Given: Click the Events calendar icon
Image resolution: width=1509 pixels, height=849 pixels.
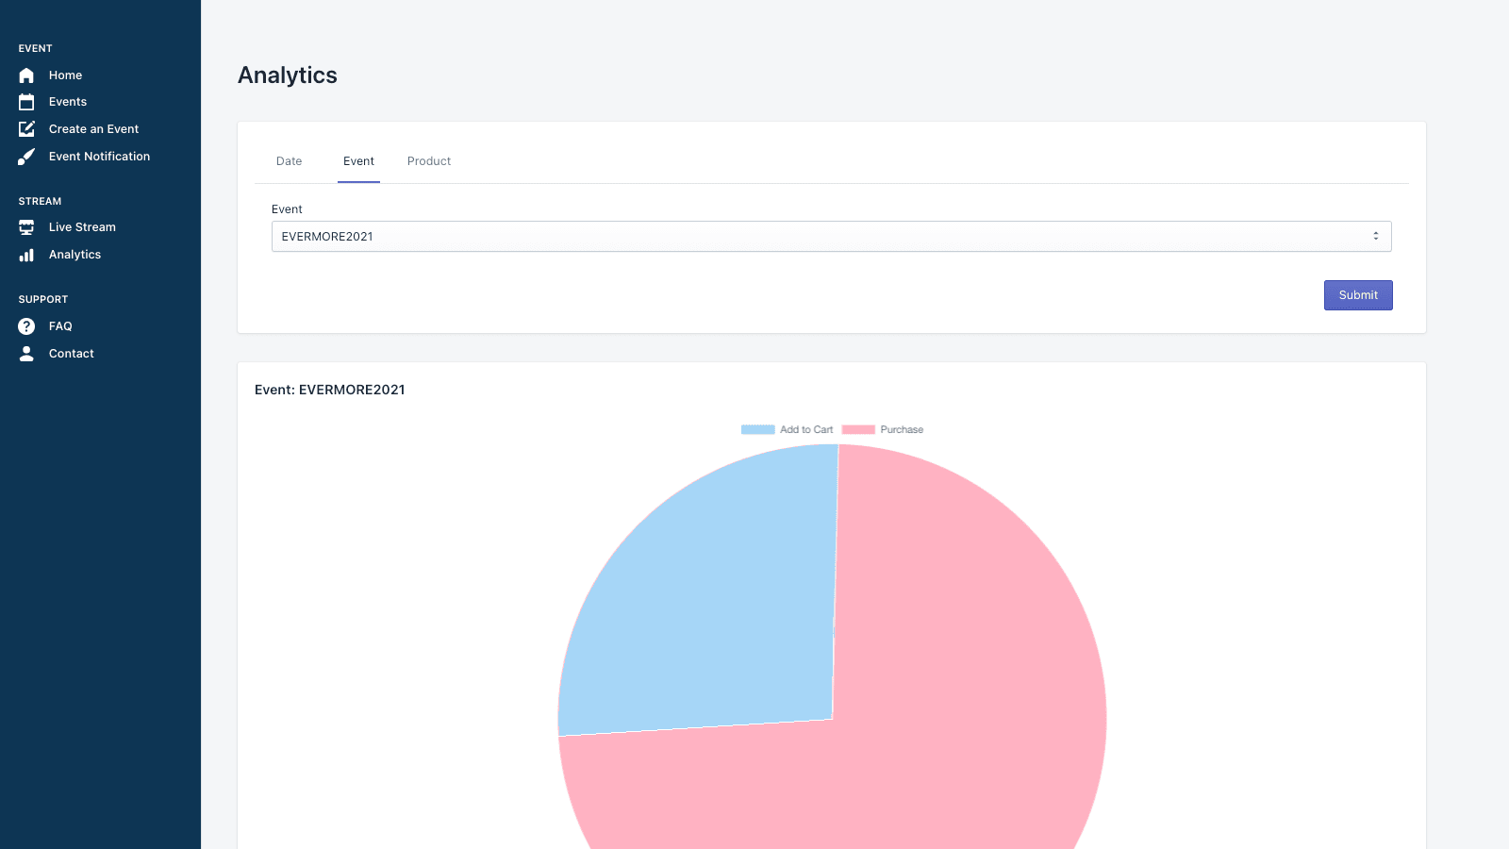Looking at the screenshot, I should (x=25, y=101).
